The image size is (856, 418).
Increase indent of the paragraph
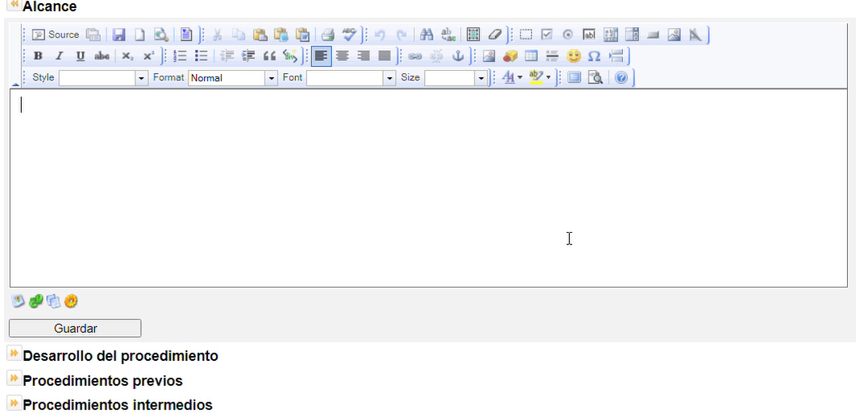[x=248, y=56]
